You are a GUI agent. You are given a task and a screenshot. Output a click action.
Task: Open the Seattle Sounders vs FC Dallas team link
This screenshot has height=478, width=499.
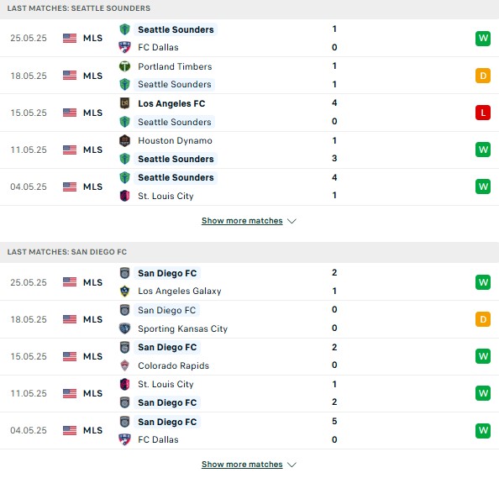click(x=176, y=29)
